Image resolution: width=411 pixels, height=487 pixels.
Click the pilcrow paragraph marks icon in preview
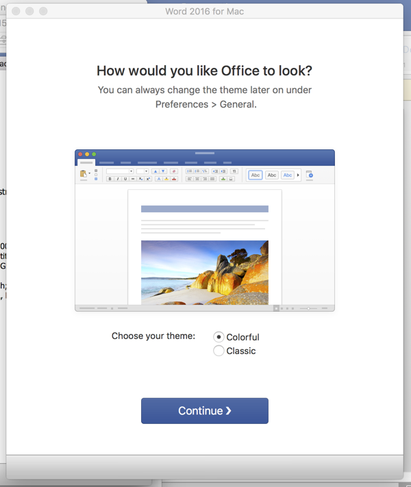pyautogui.click(x=234, y=171)
